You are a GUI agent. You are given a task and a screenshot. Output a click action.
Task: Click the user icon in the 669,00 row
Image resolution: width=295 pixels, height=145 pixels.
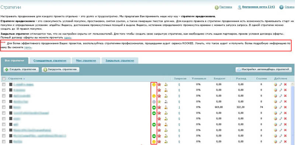tap(166, 107)
